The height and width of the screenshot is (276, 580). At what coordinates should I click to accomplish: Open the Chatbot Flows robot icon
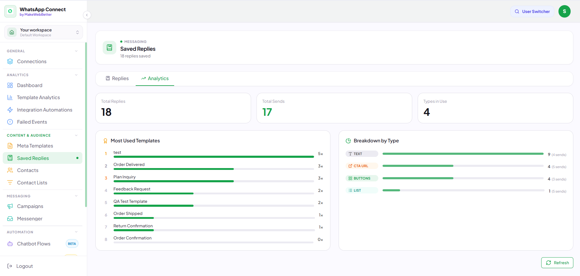pyautogui.click(x=10, y=244)
